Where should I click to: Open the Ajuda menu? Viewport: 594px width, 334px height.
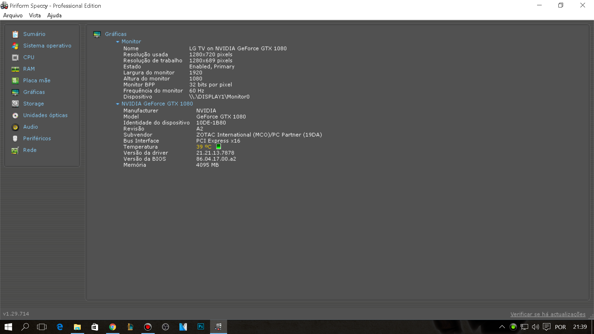pyautogui.click(x=54, y=15)
